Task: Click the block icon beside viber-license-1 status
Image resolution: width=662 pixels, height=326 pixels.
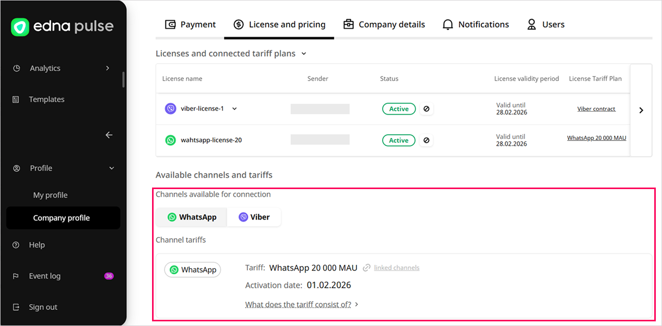Action: (426, 109)
